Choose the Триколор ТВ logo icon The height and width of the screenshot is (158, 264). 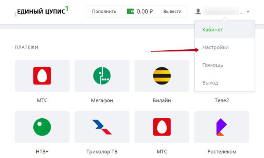coord(102,127)
